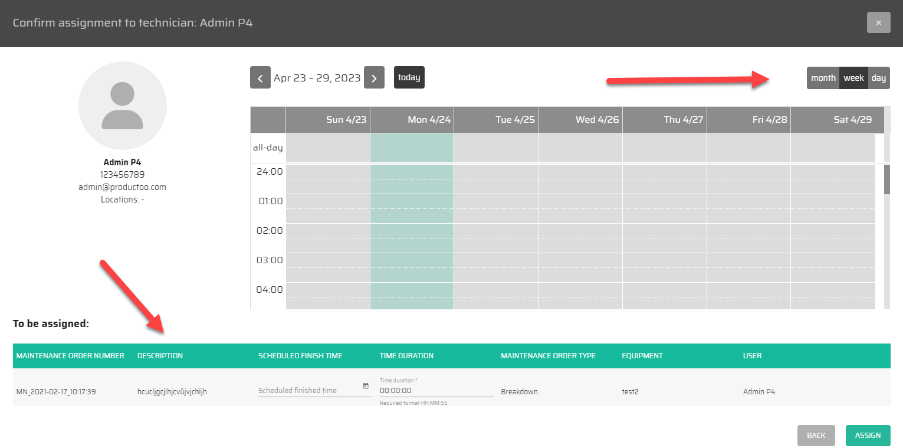This screenshot has height=448, width=903.
Task: Advance to next week with right chevron
Action: (x=374, y=77)
